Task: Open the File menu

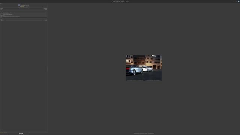Action: click(x=1, y=3)
